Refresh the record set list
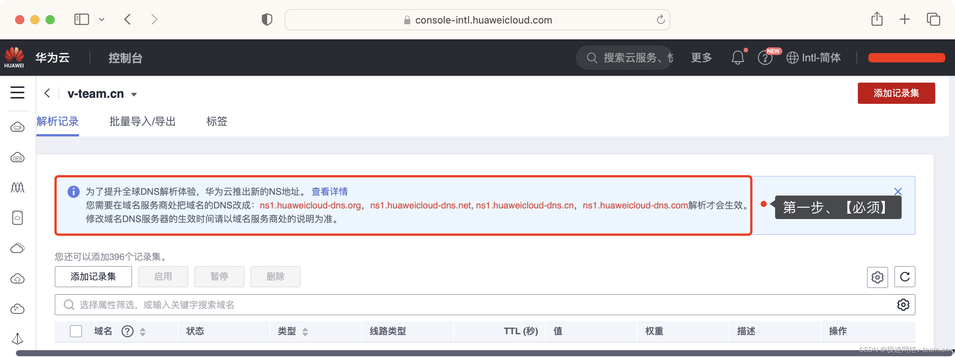Image resolution: width=955 pixels, height=357 pixels. (x=905, y=277)
